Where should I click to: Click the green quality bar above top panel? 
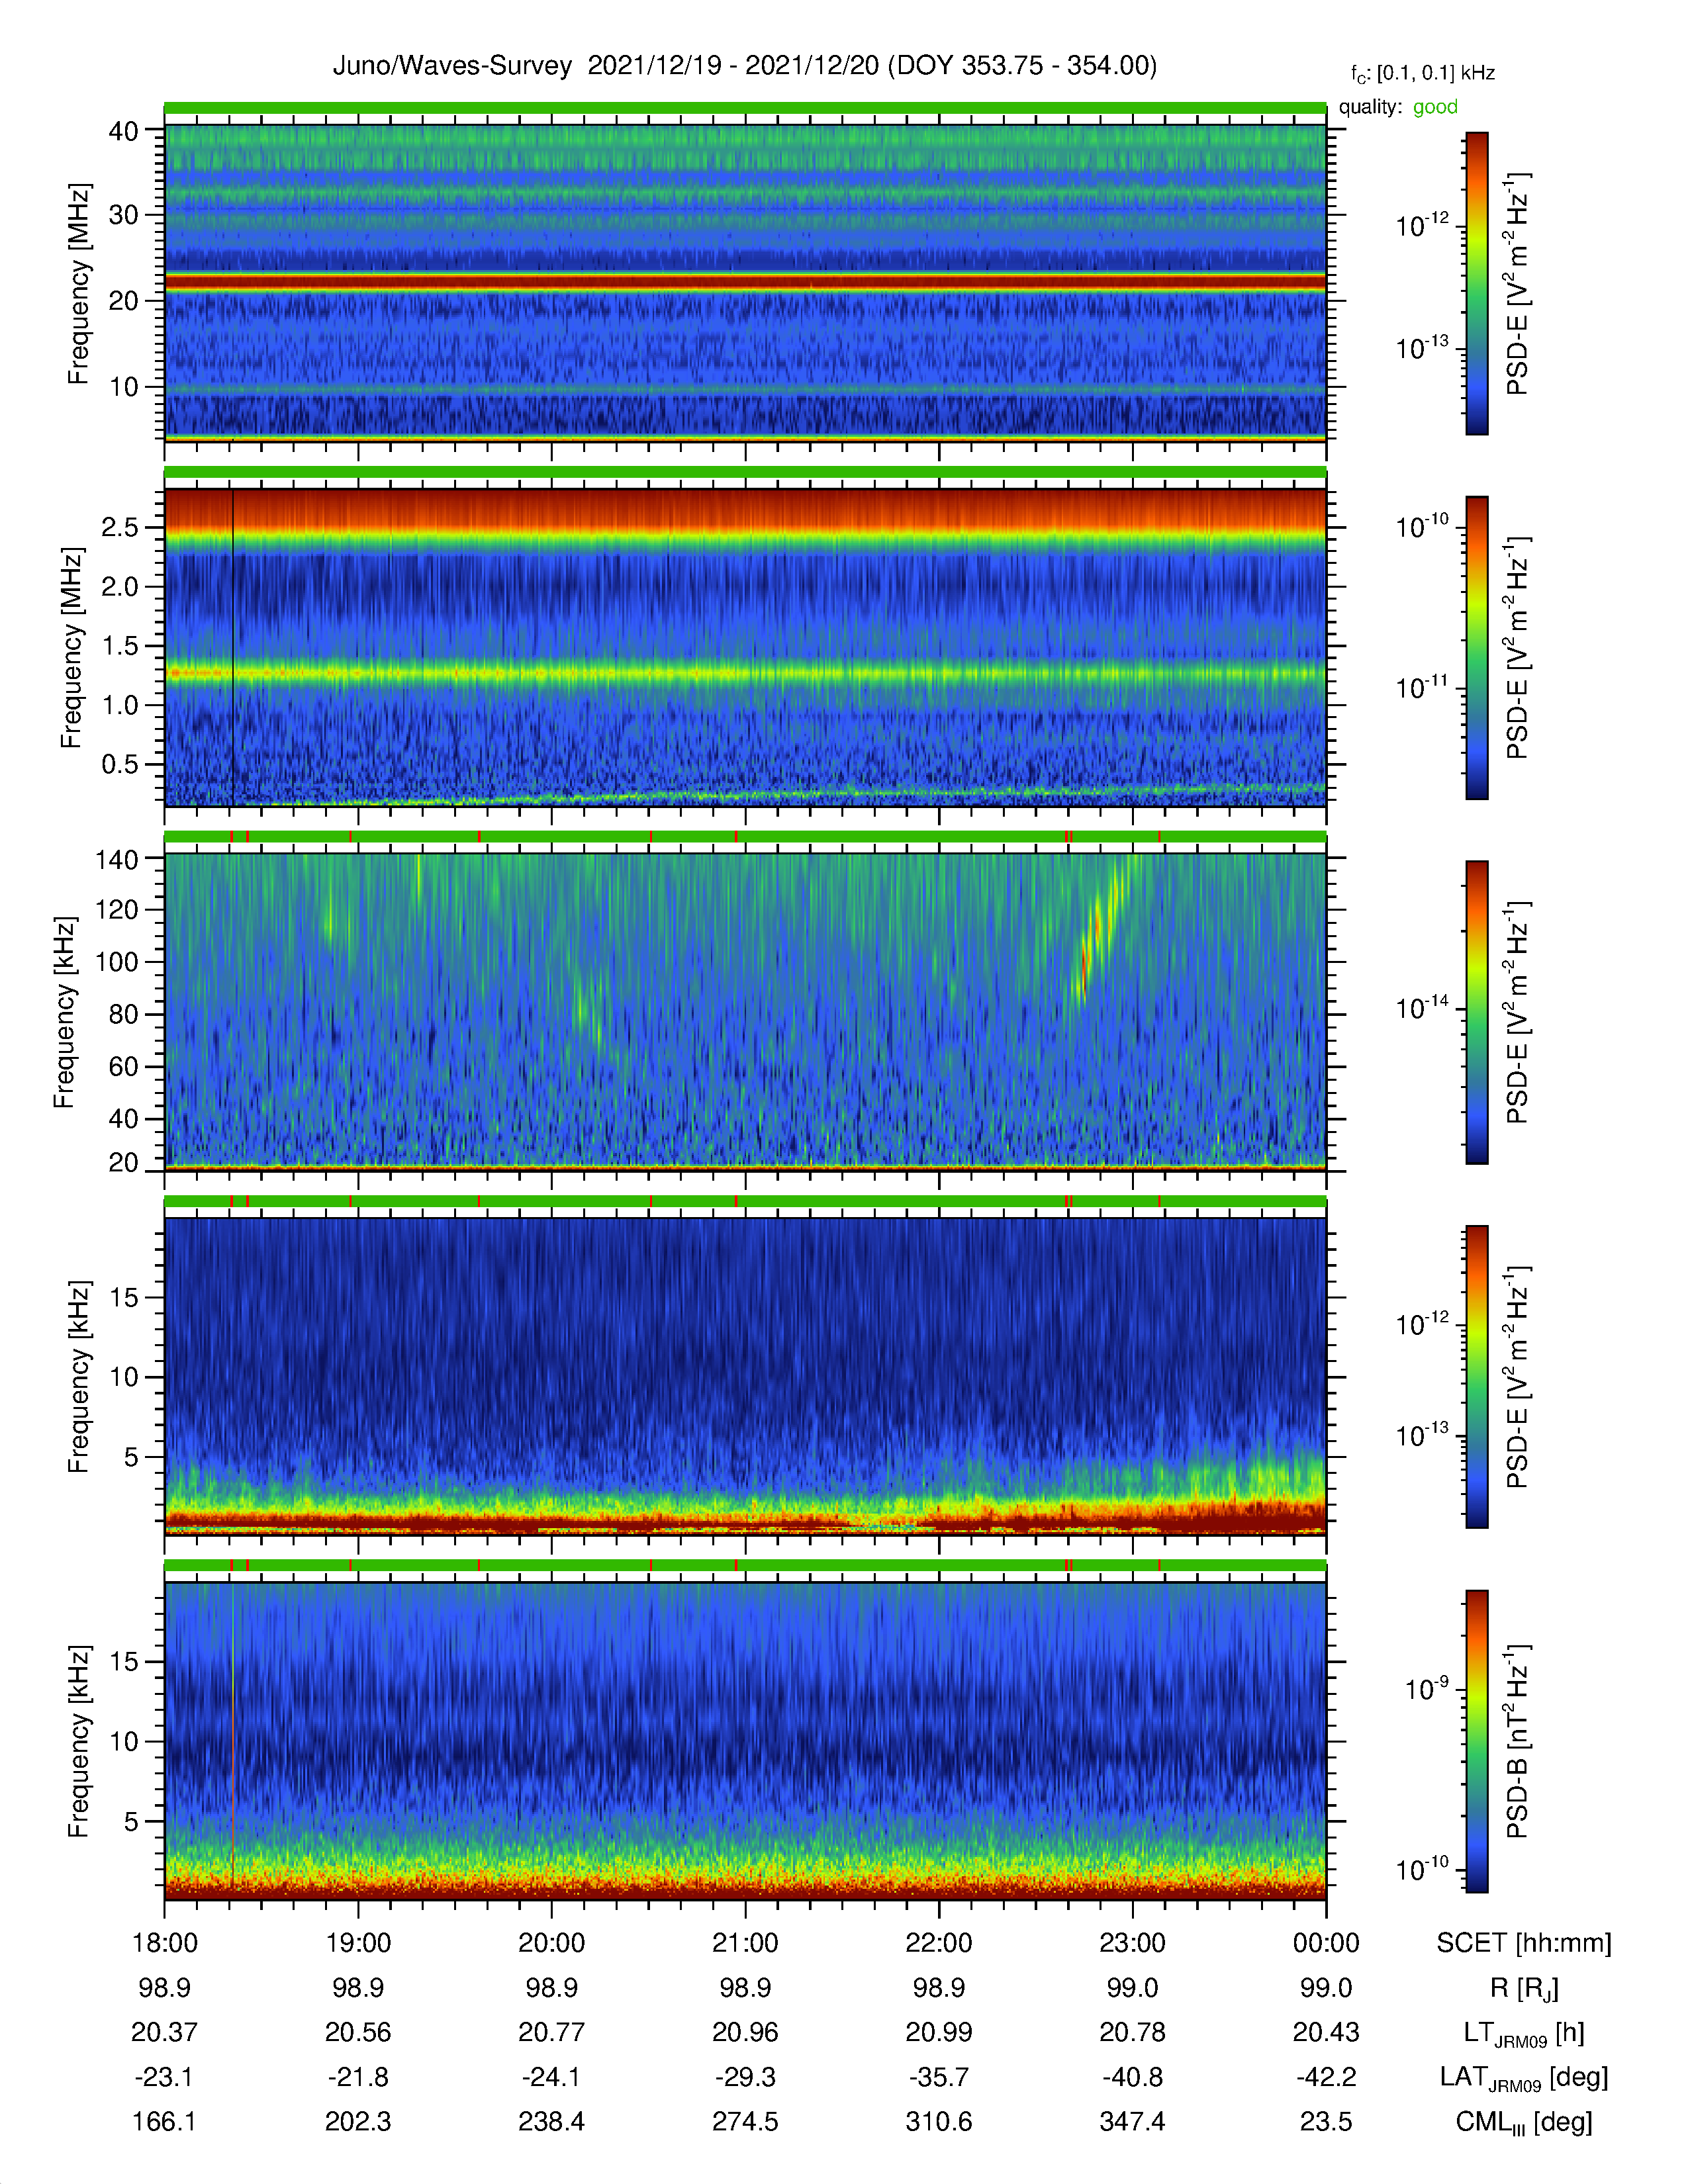745,107
